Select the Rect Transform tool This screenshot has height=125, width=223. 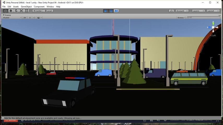tap(26, 11)
